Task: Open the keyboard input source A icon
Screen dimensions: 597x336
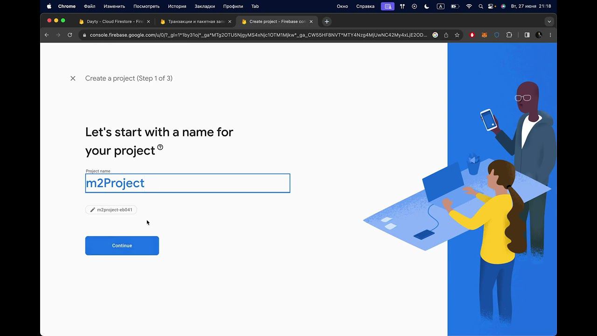Action: pos(441,7)
